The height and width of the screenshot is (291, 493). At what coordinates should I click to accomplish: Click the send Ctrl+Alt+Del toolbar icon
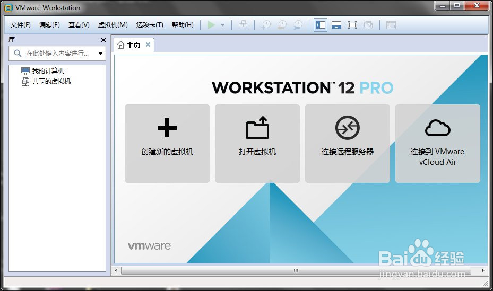pyautogui.click(x=243, y=25)
